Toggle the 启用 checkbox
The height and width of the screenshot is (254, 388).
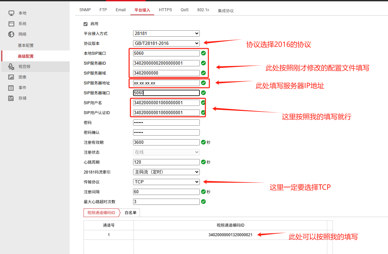(86, 24)
